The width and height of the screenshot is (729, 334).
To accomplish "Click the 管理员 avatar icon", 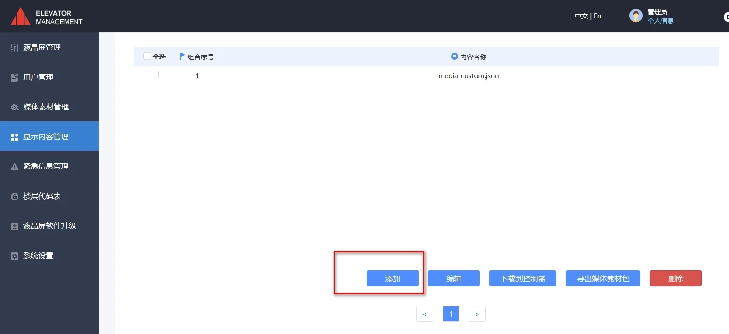I will pyautogui.click(x=636, y=16).
